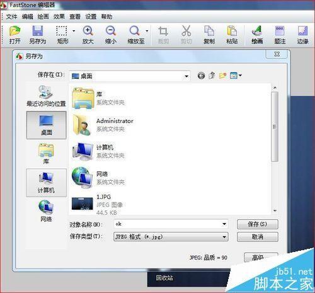Viewport: 315px width, 293px height.
Task: Select Libraries (库) in places sidebar
Action: click(x=46, y=154)
